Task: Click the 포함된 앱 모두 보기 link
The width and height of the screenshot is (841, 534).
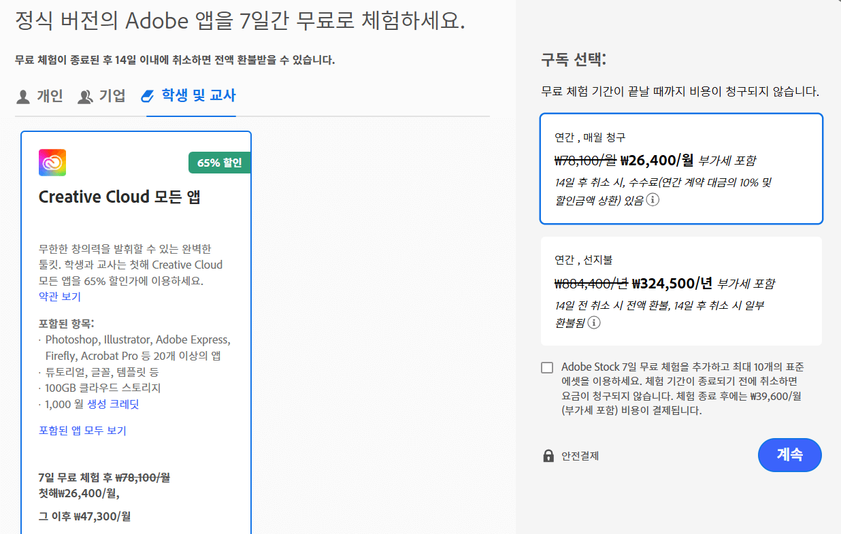Action: [82, 430]
